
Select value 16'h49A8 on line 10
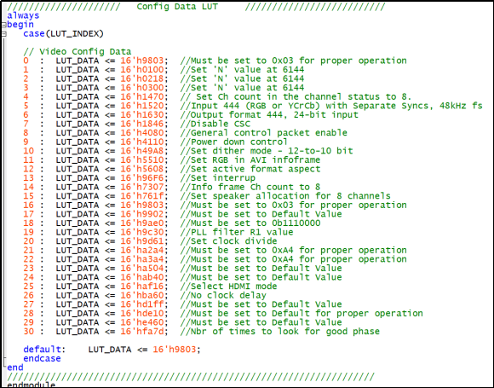tap(142, 151)
